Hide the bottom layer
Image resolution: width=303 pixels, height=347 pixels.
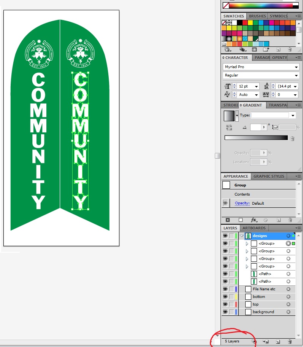(x=225, y=296)
